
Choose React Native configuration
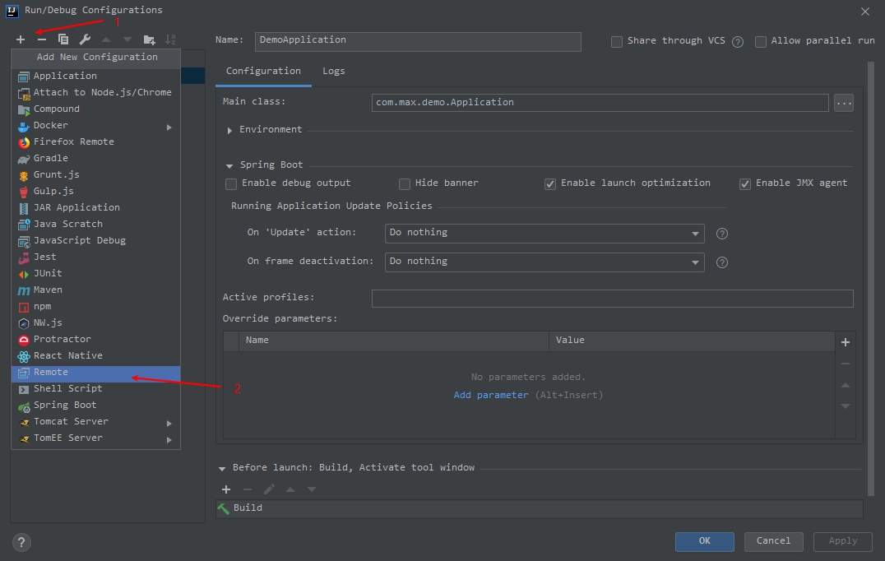point(96,355)
